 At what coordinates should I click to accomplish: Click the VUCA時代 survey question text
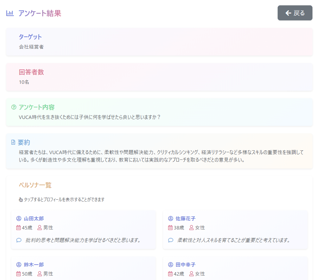click(90, 117)
